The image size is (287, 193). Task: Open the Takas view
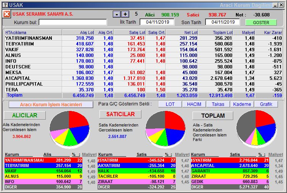click(218, 104)
